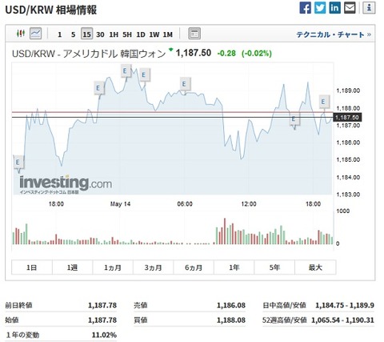The image size is (384, 342).
Task: Click the 買値 value 1,188.08
Action: (x=231, y=320)
